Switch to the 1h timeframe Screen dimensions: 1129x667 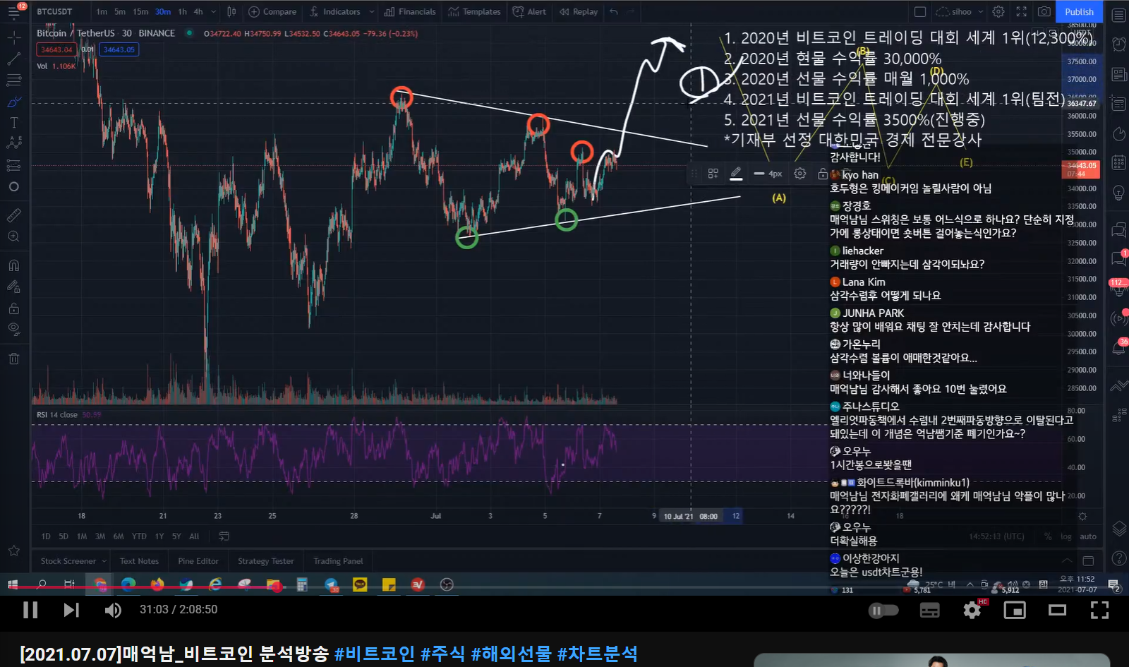tap(183, 12)
